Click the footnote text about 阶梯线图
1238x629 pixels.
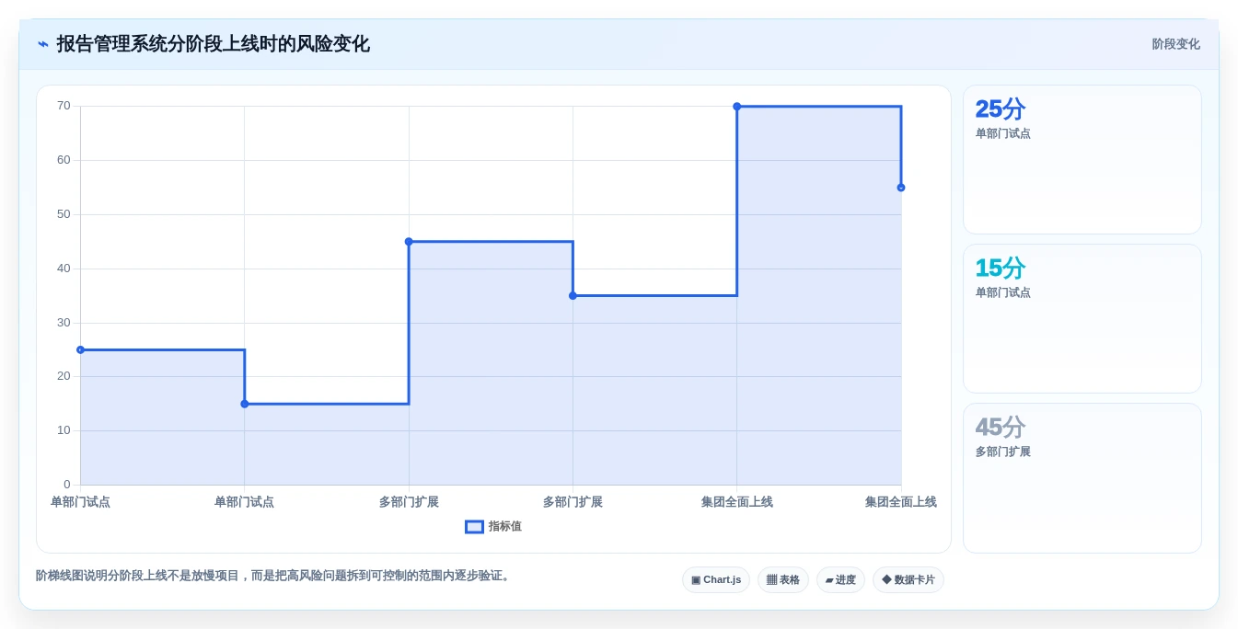[274, 576]
